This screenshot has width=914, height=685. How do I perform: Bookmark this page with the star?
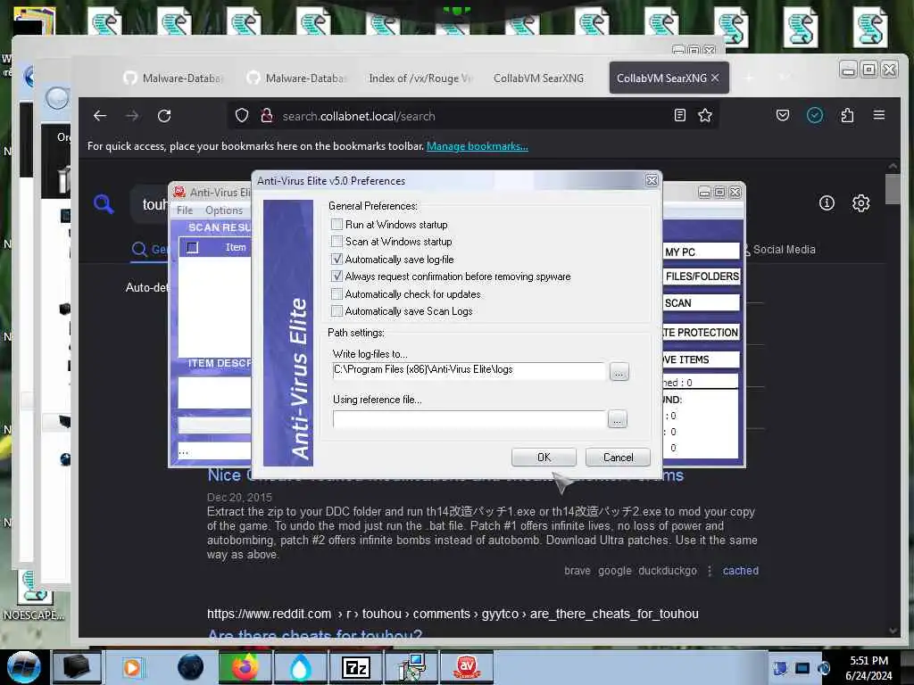[705, 115]
